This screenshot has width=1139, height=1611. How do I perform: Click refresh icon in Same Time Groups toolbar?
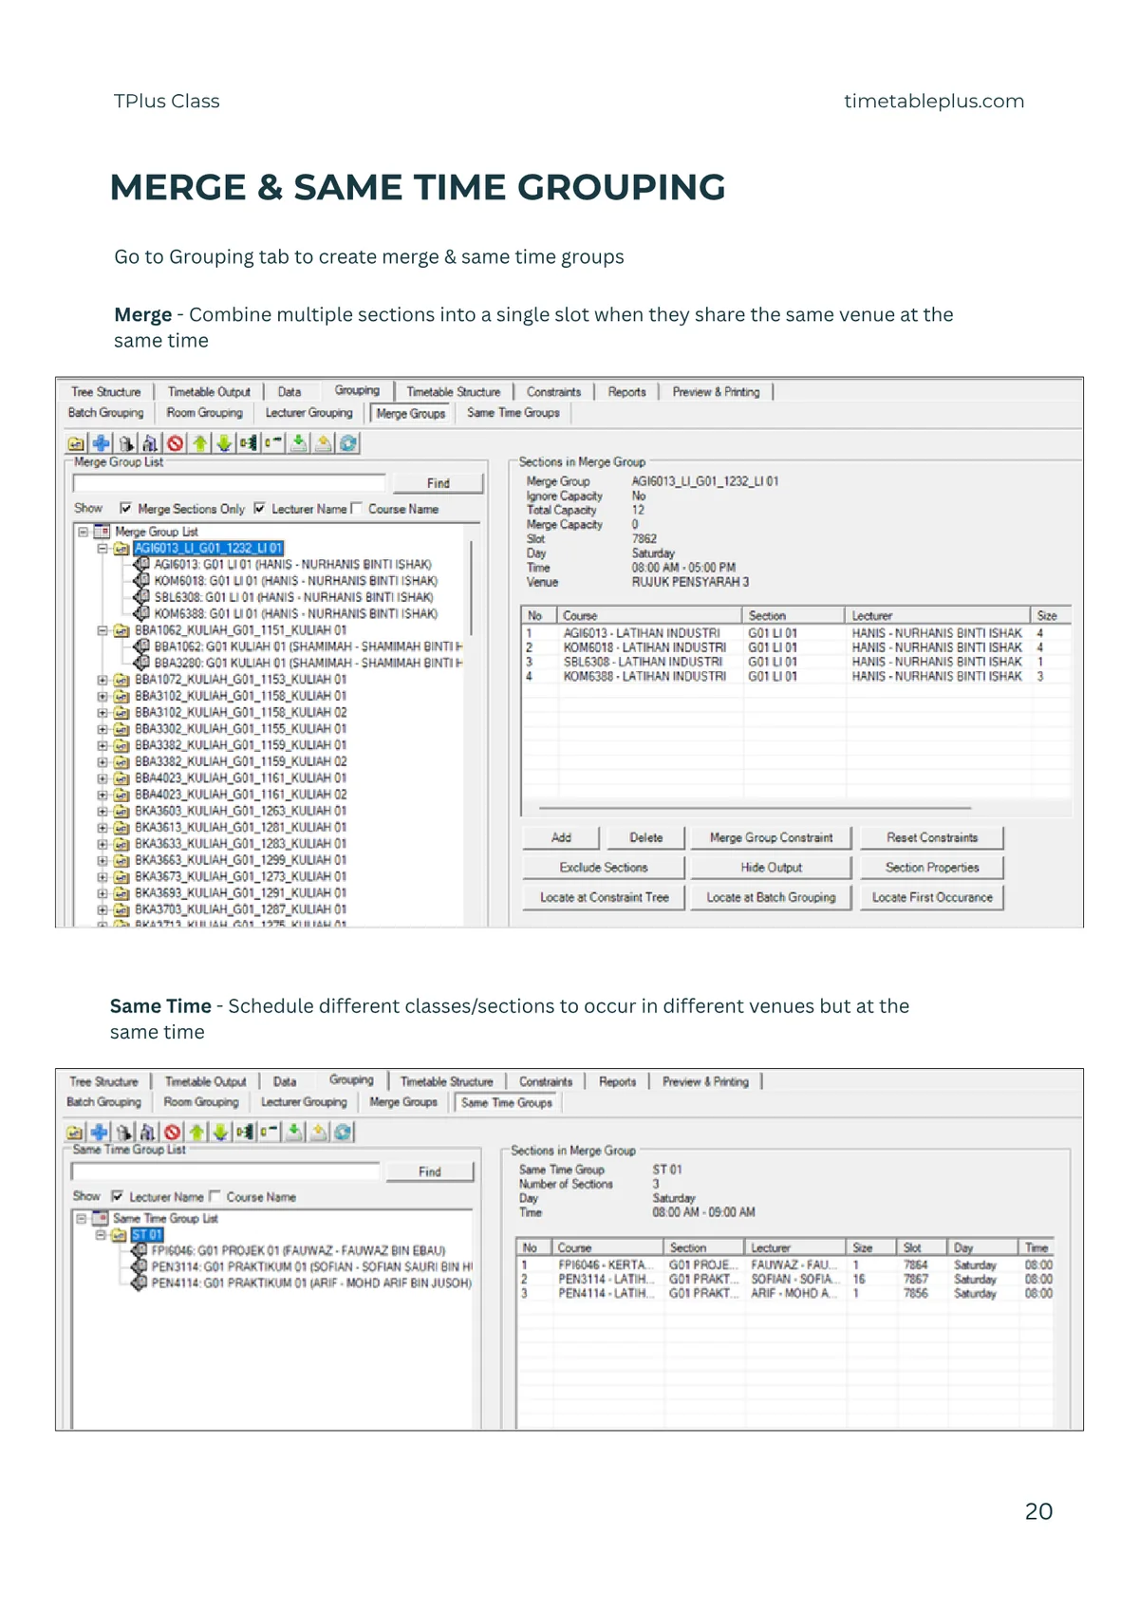[343, 1132]
